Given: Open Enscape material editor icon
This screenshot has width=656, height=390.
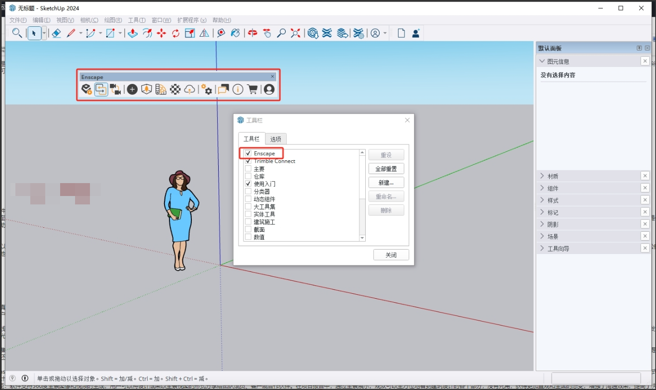Looking at the screenshot, I should (x=161, y=89).
